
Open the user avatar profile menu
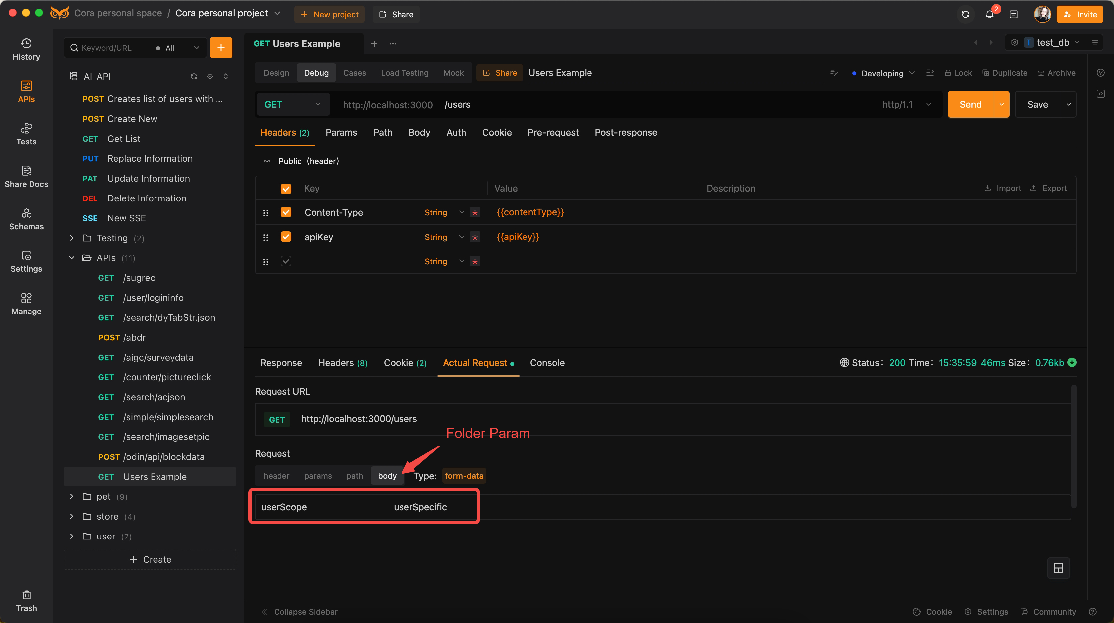click(x=1042, y=14)
